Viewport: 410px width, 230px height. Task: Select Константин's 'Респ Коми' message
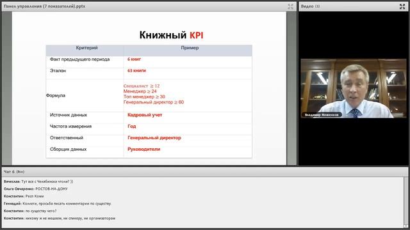[x=24, y=196]
